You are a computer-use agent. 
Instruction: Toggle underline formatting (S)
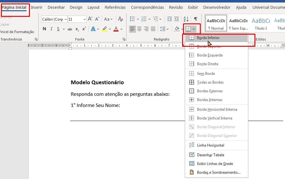[58, 29]
